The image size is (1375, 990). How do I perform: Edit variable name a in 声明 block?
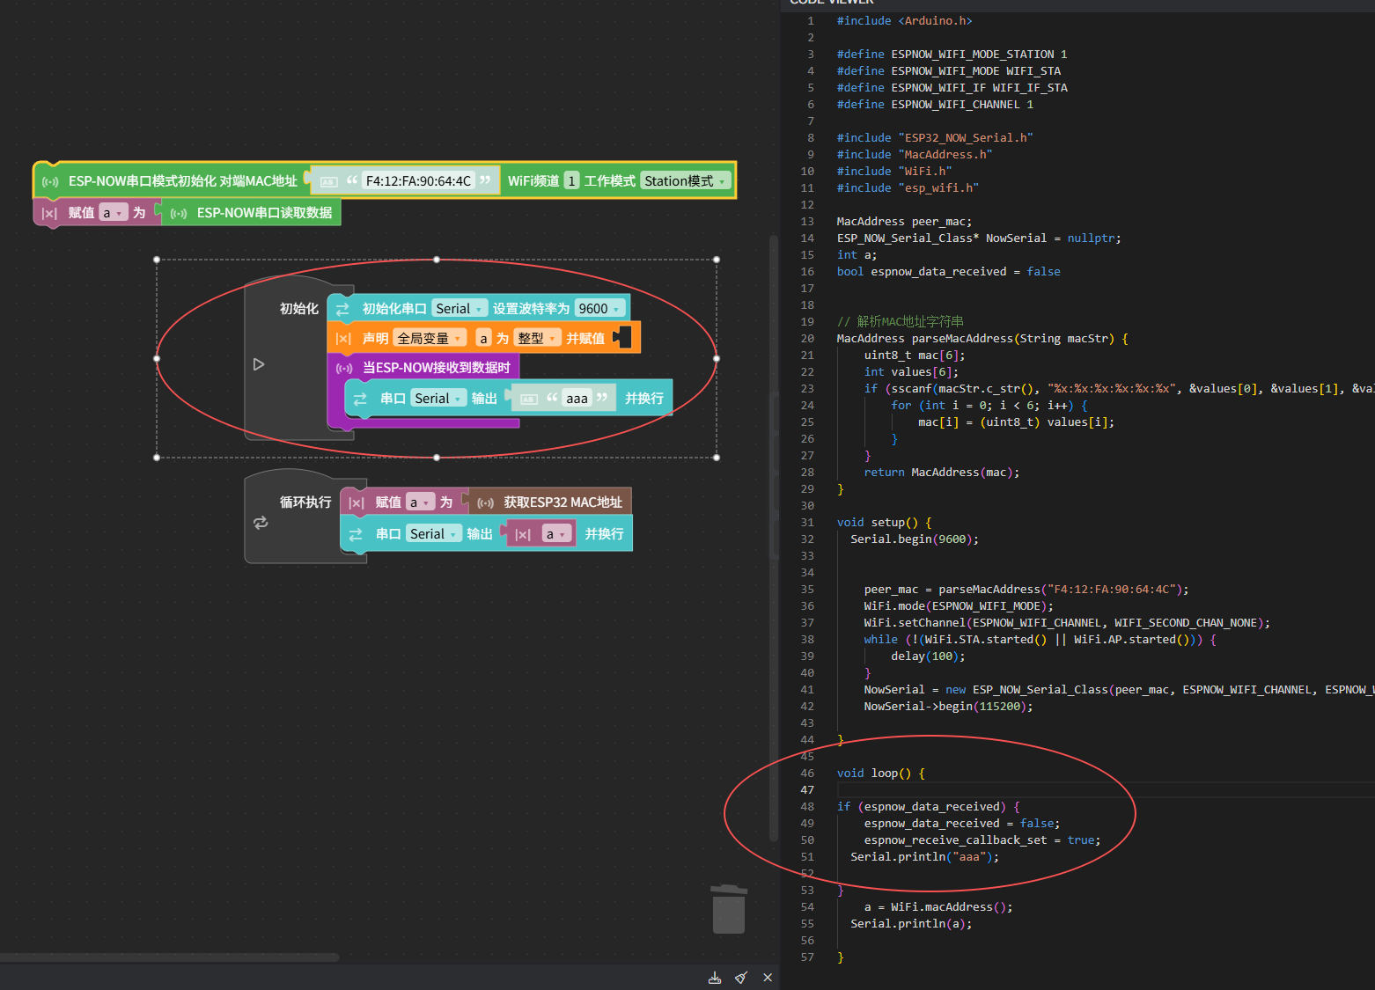click(x=483, y=339)
